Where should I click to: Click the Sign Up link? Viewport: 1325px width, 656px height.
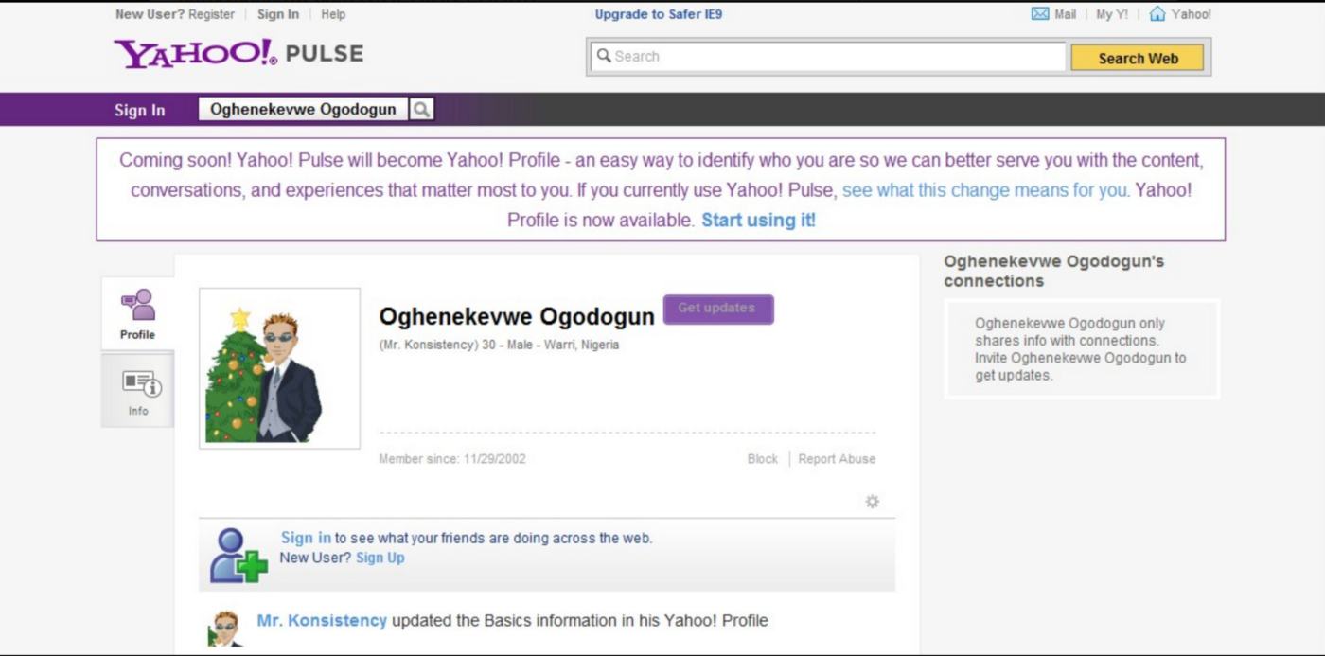pyautogui.click(x=380, y=558)
